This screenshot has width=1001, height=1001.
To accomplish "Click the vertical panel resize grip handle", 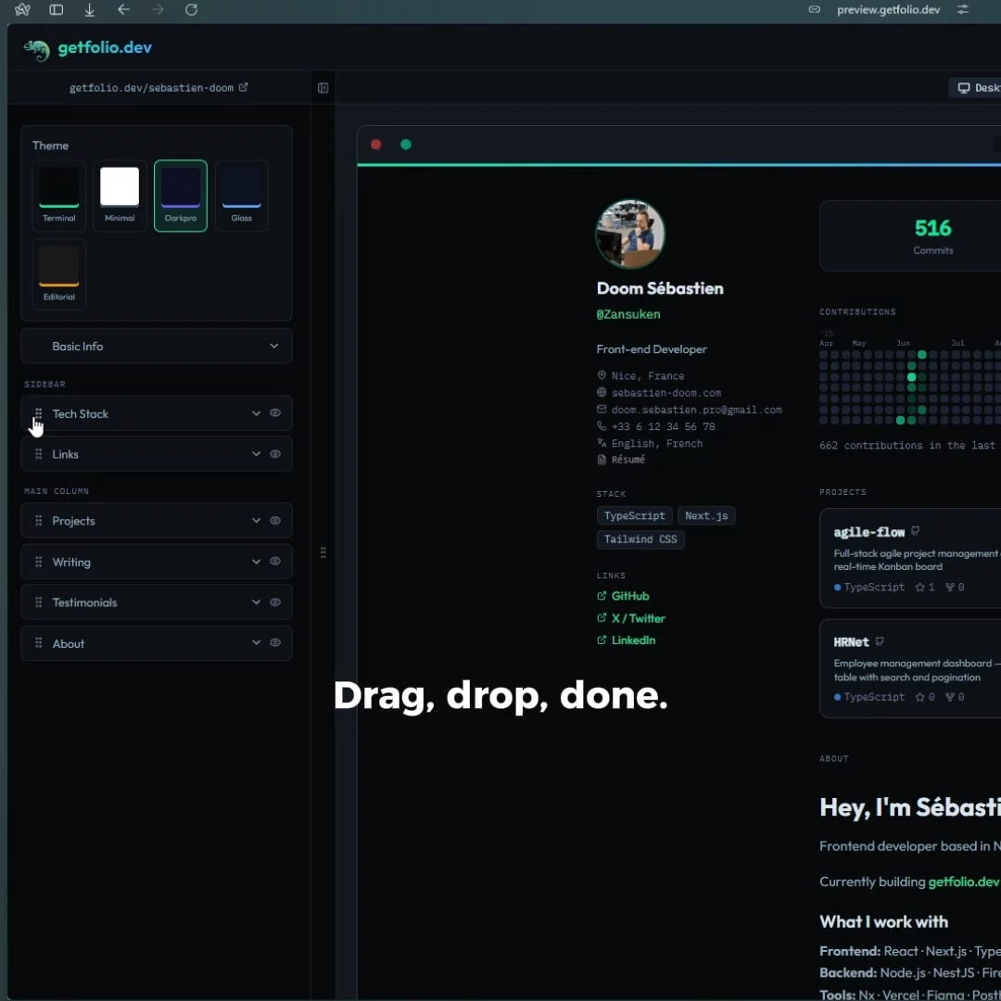I will pyautogui.click(x=323, y=552).
